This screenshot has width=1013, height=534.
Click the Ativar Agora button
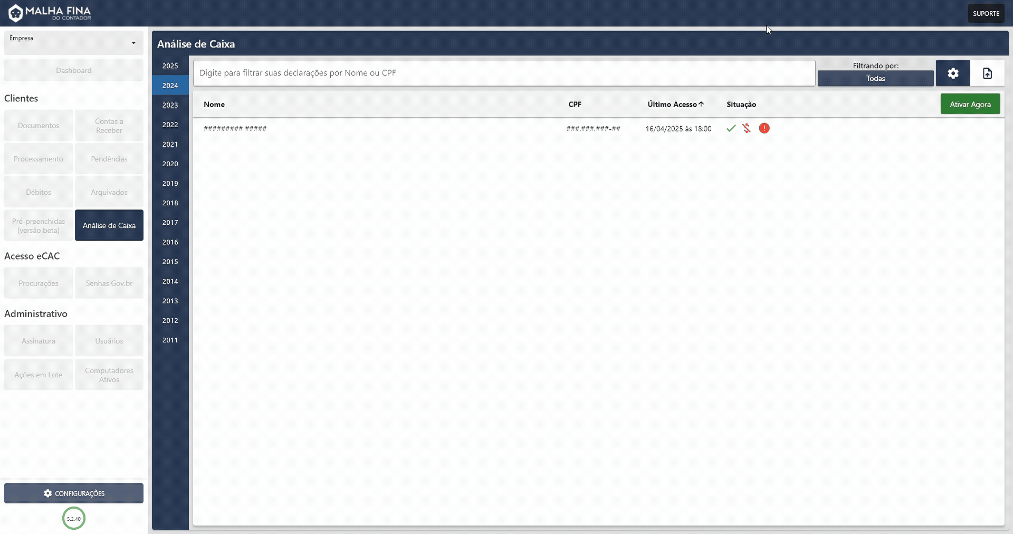point(970,103)
